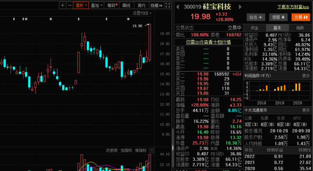Click the orange 交易 button
The width and height of the screenshot is (313, 171).
[x=301, y=17]
